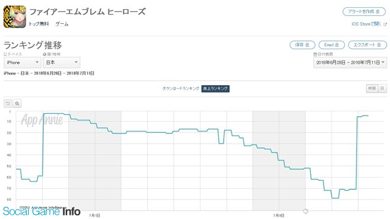Switch chart granularity to 日 (daily)
The height and width of the screenshot is (219, 390).
click(x=382, y=88)
